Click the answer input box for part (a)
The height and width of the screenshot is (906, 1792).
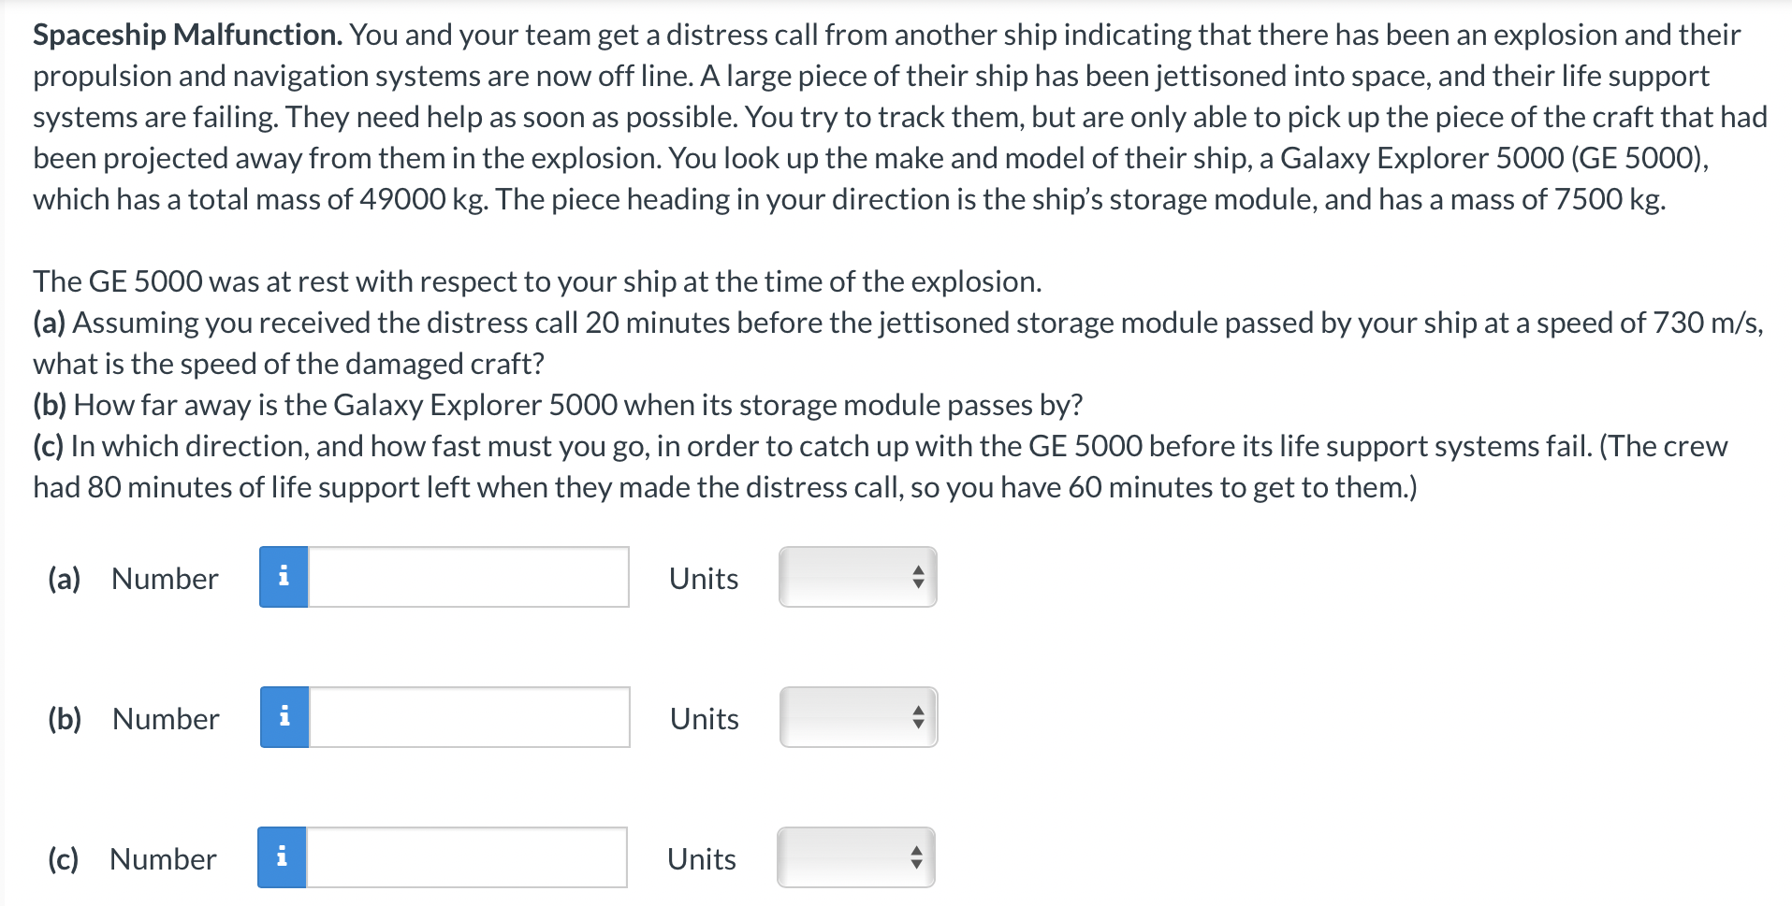[x=468, y=578]
